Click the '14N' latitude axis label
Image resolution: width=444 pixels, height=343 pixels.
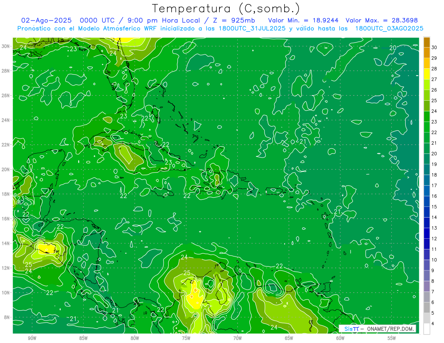pos(6,243)
